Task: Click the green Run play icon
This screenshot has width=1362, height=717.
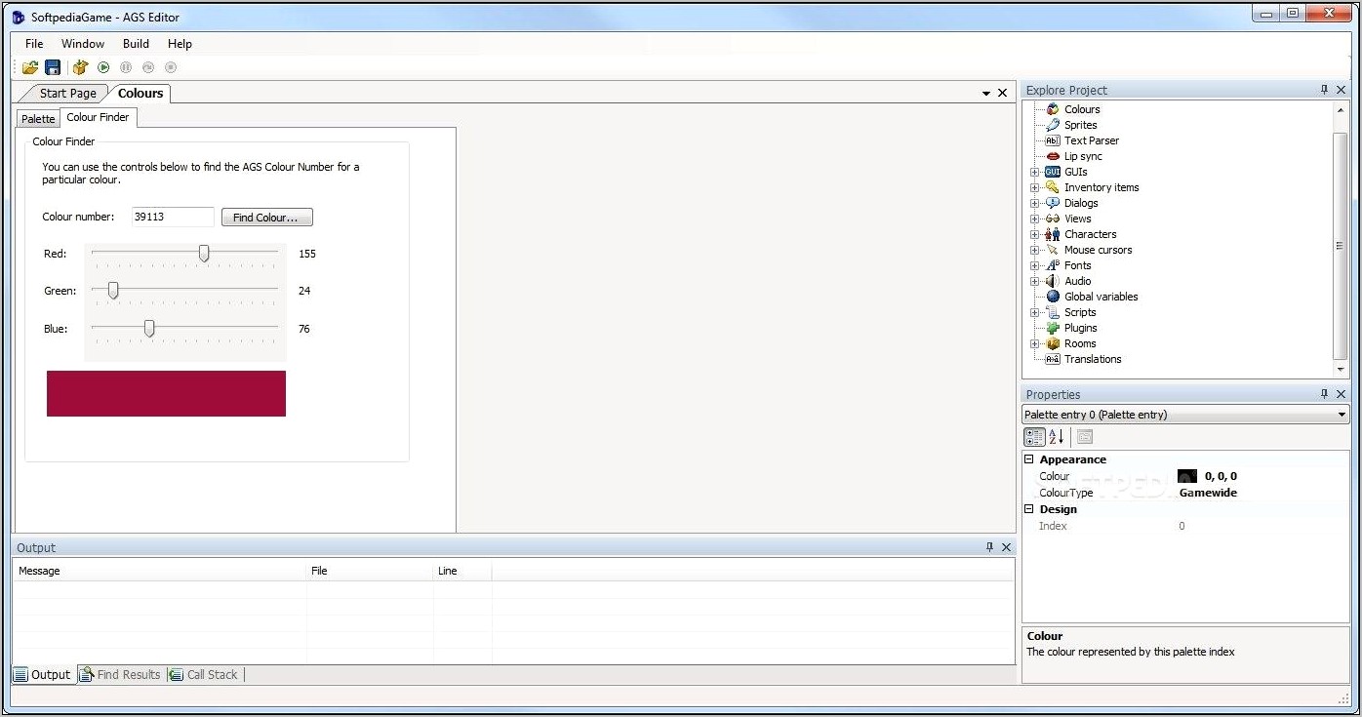Action: tap(103, 67)
